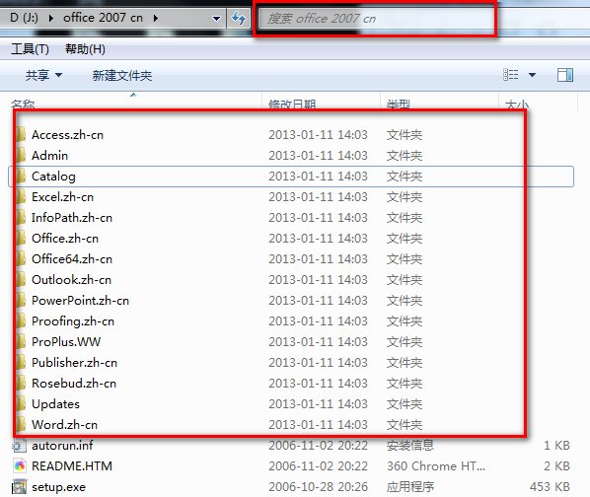This screenshot has width=590, height=497.
Task: Click the README.HTM file name
Action: pyautogui.click(x=72, y=466)
